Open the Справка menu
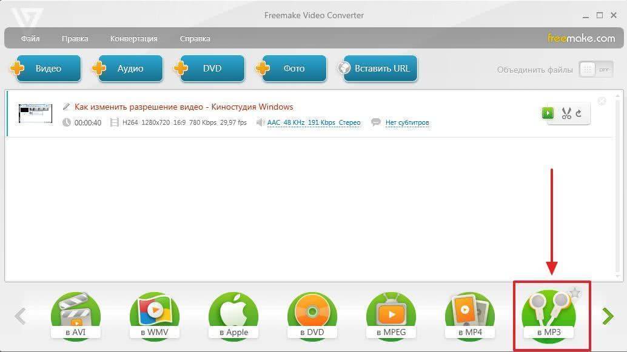 (x=195, y=38)
